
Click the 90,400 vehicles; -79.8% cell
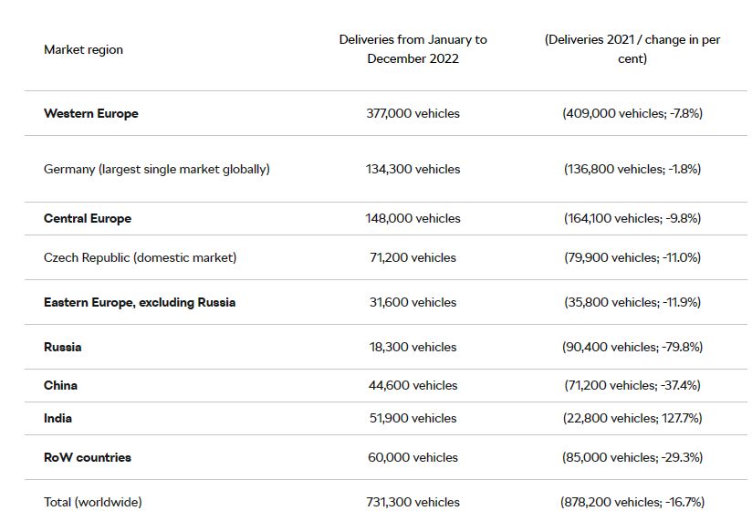632,347
